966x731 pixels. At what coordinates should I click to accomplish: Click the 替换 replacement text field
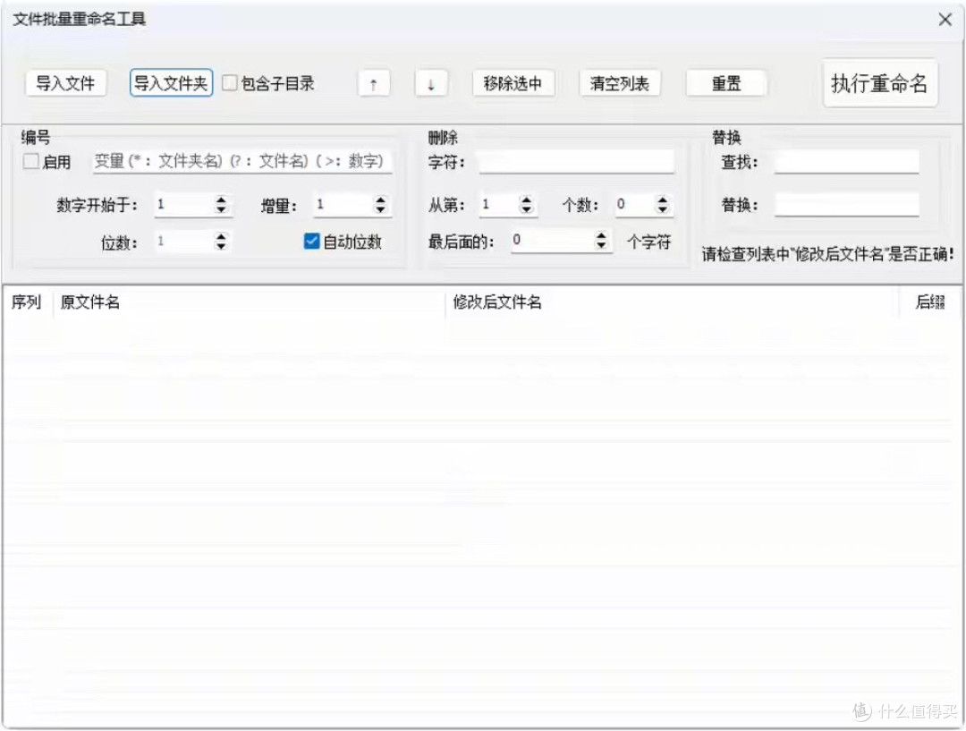846,205
